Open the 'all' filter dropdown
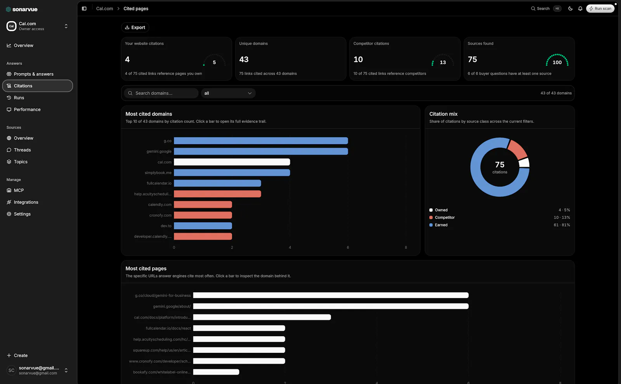 (x=228, y=93)
